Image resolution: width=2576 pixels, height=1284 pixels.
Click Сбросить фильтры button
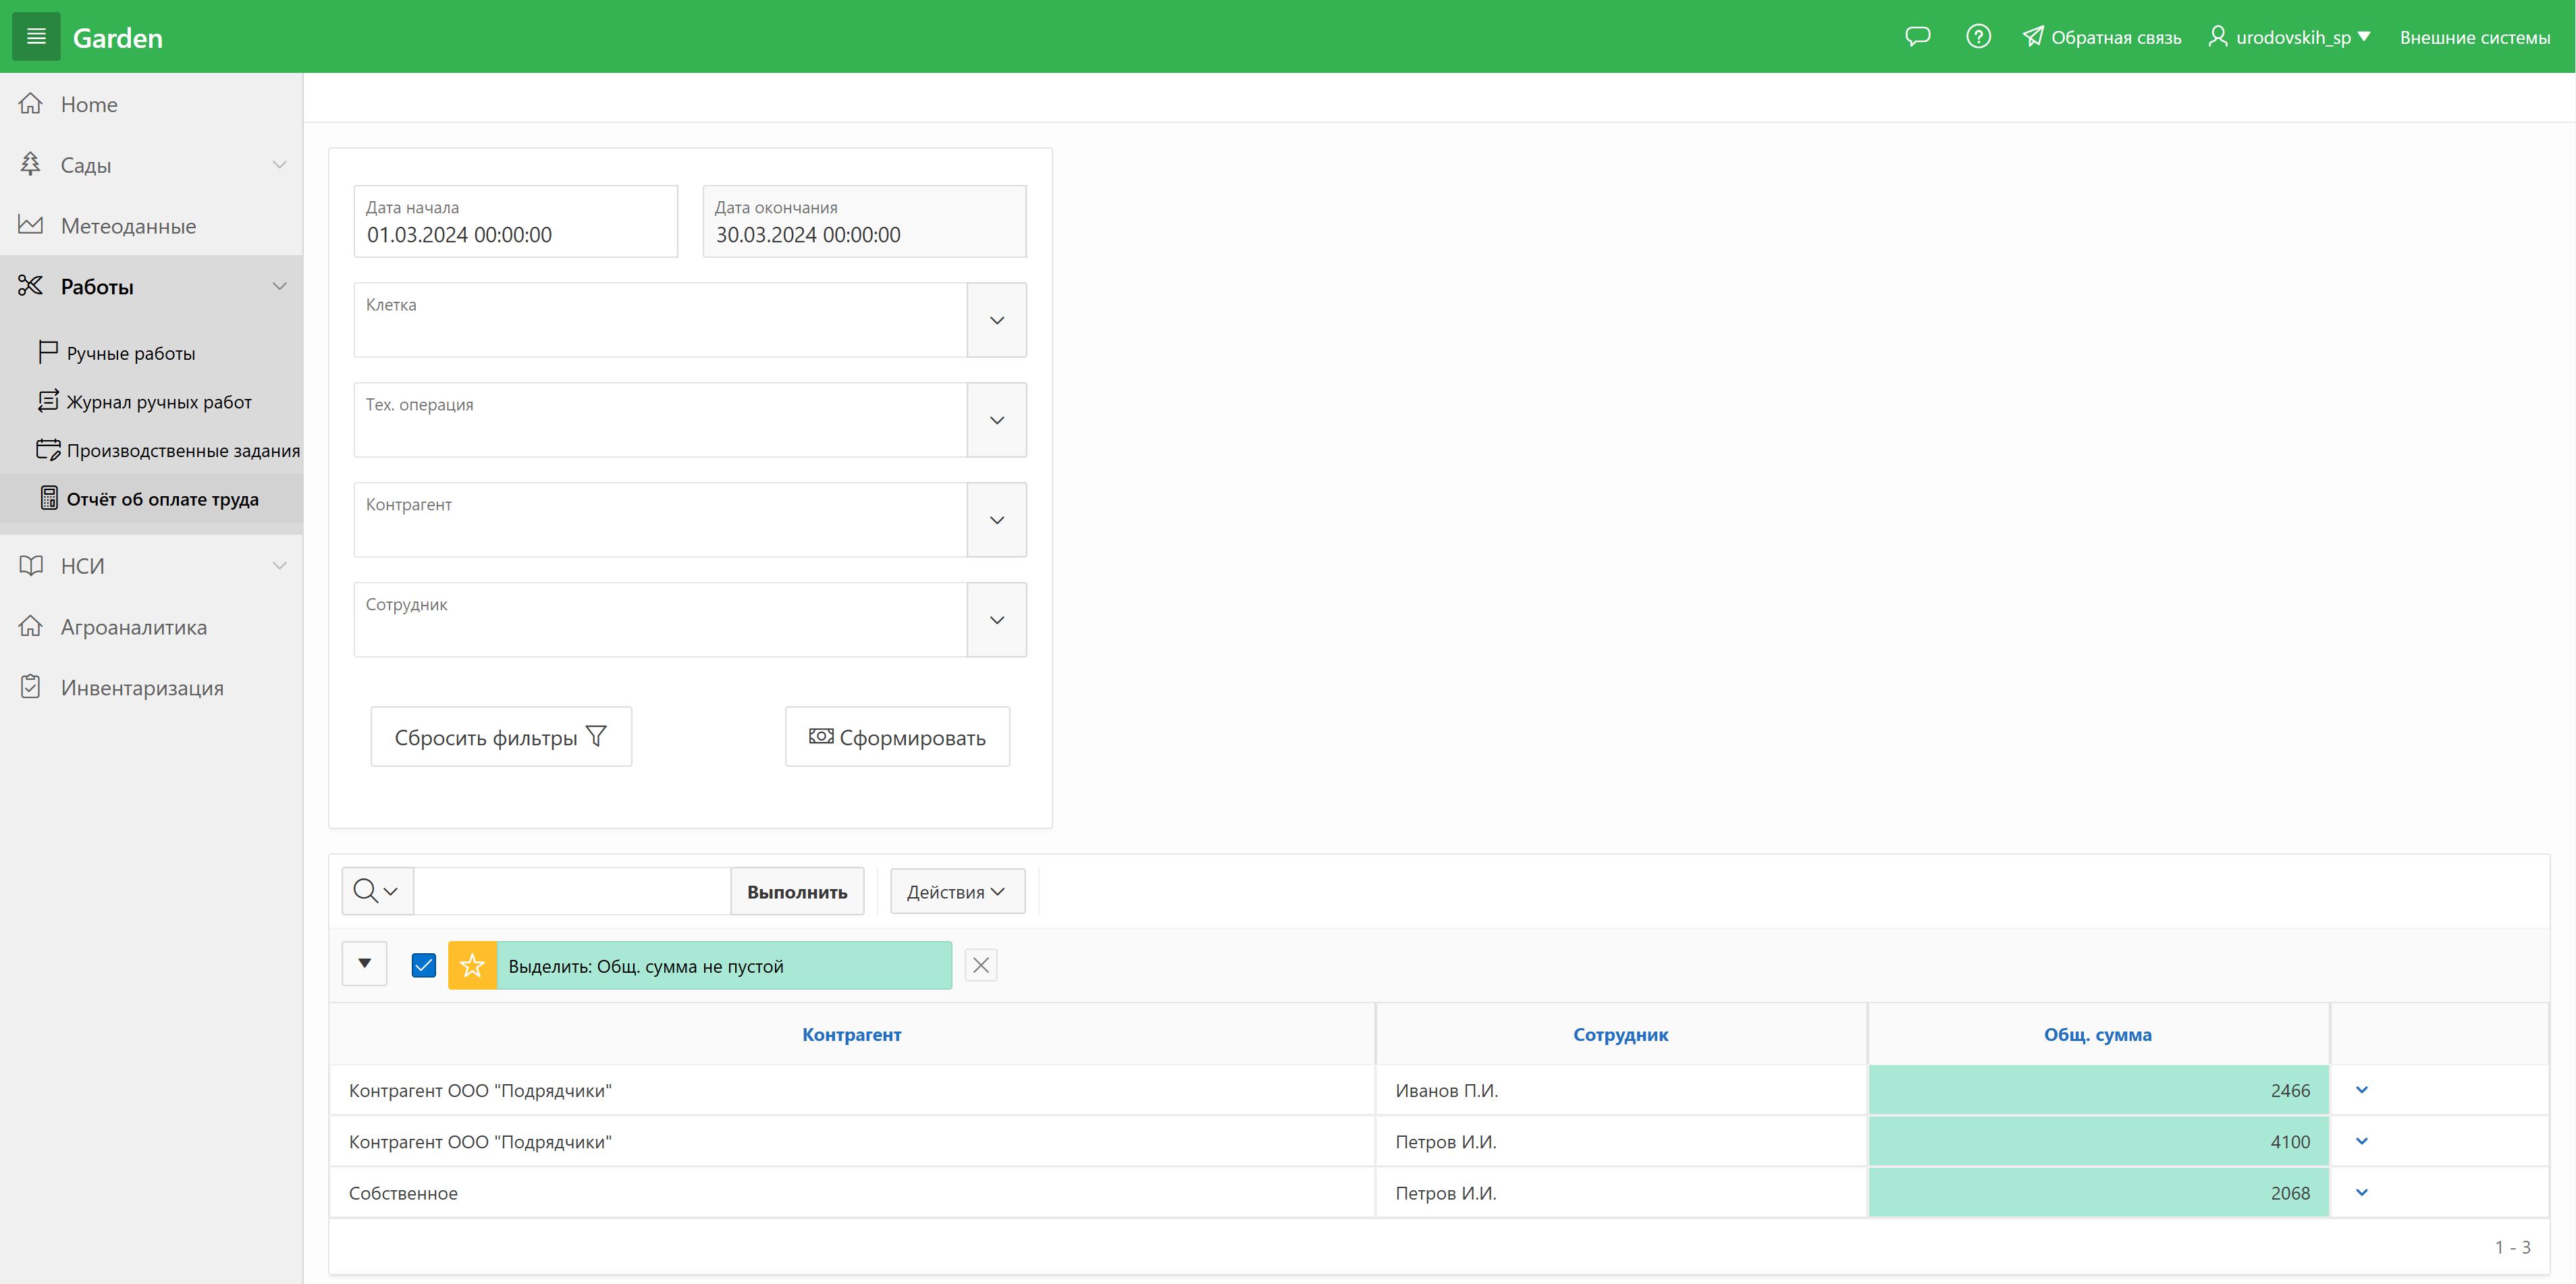tap(500, 737)
